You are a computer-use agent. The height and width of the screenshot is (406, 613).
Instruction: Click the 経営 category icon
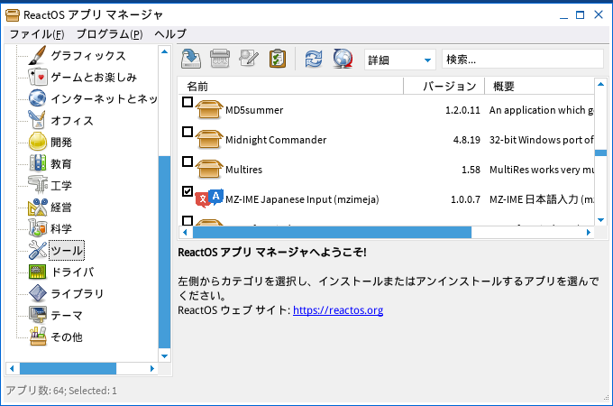(x=38, y=207)
